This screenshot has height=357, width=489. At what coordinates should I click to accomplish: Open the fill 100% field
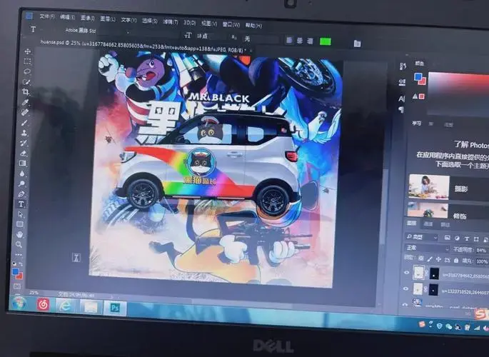tap(482, 261)
